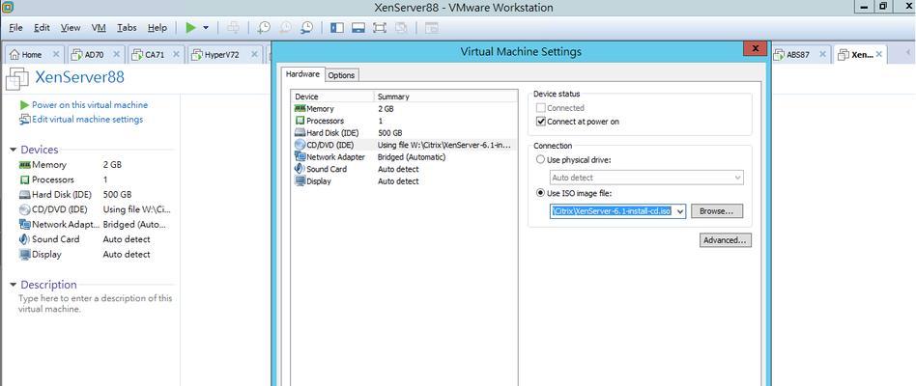Viewport: 916px width, 386px height.
Task: Click the Advanced... button
Action: click(x=725, y=240)
